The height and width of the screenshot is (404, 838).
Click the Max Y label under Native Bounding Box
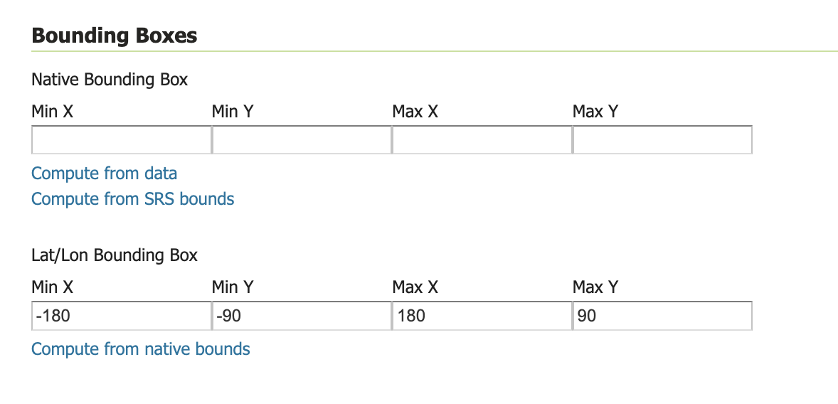tap(595, 112)
